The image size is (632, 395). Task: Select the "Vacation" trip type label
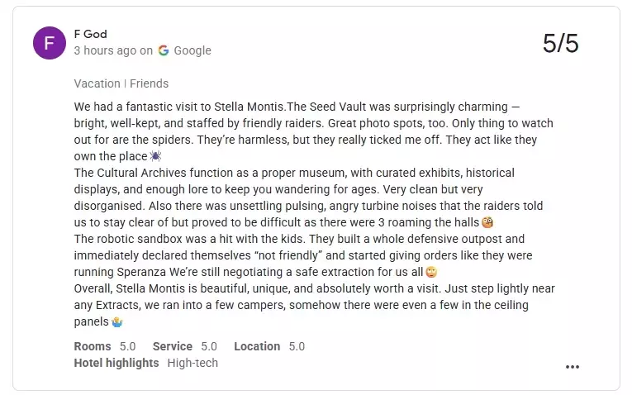click(97, 83)
